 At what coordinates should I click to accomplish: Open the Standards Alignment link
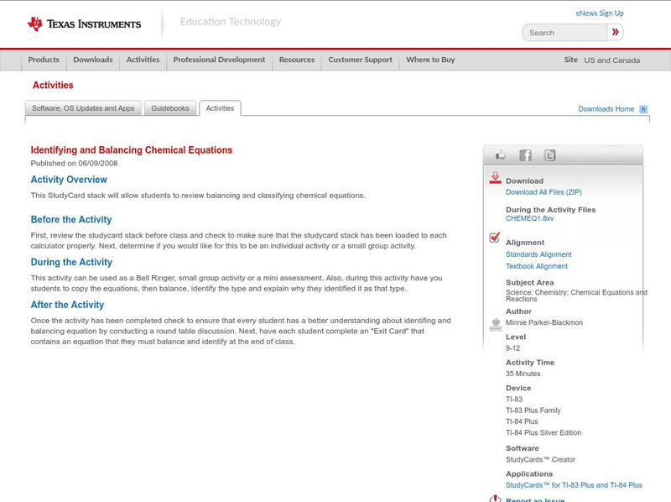(x=538, y=254)
